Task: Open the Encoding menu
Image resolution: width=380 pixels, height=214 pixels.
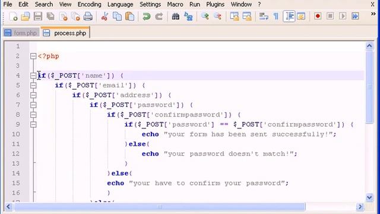Action: [x=89, y=4]
